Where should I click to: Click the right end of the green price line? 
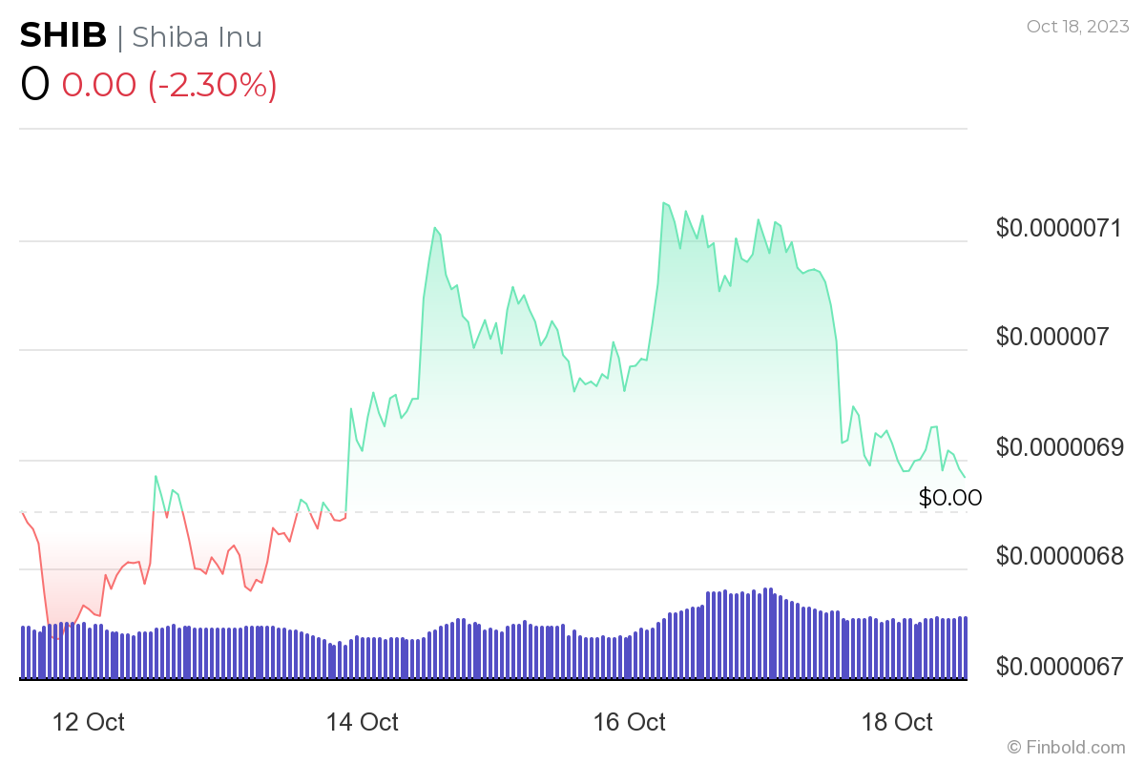(965, 477)
